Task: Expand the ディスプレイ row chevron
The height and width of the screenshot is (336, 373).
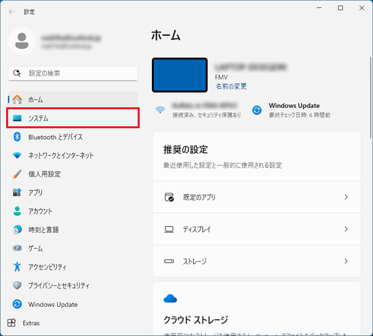Action: pos(346,229)
